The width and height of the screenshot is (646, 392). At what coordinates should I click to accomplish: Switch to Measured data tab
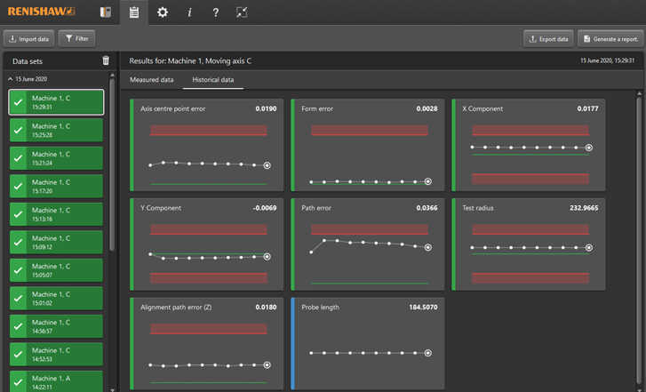151,80
